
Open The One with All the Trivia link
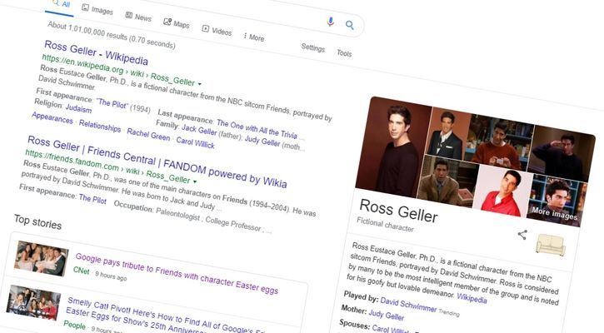tap(257, 129)
